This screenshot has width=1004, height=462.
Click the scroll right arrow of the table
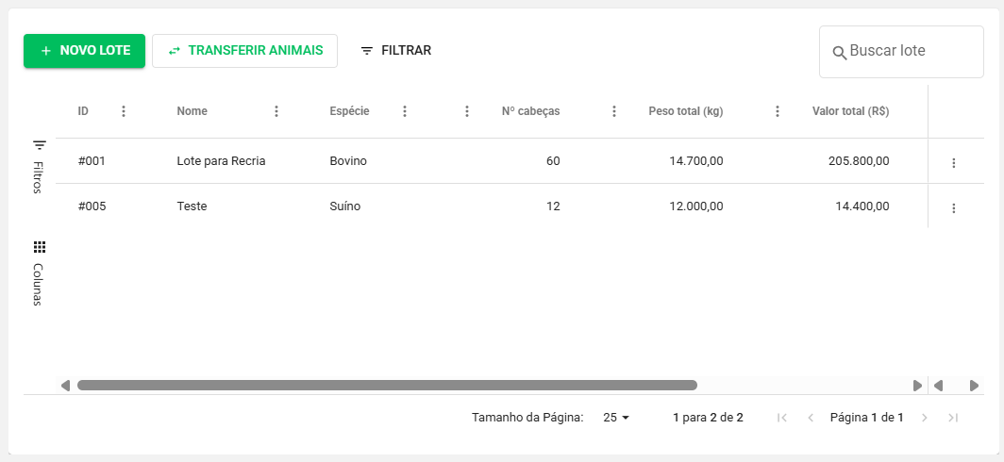click(917, 386)
